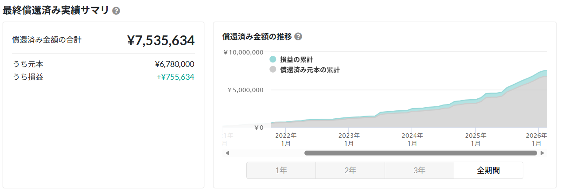Select the 2年 period tab
Screen dimensions: 561x194
[350, 170]
